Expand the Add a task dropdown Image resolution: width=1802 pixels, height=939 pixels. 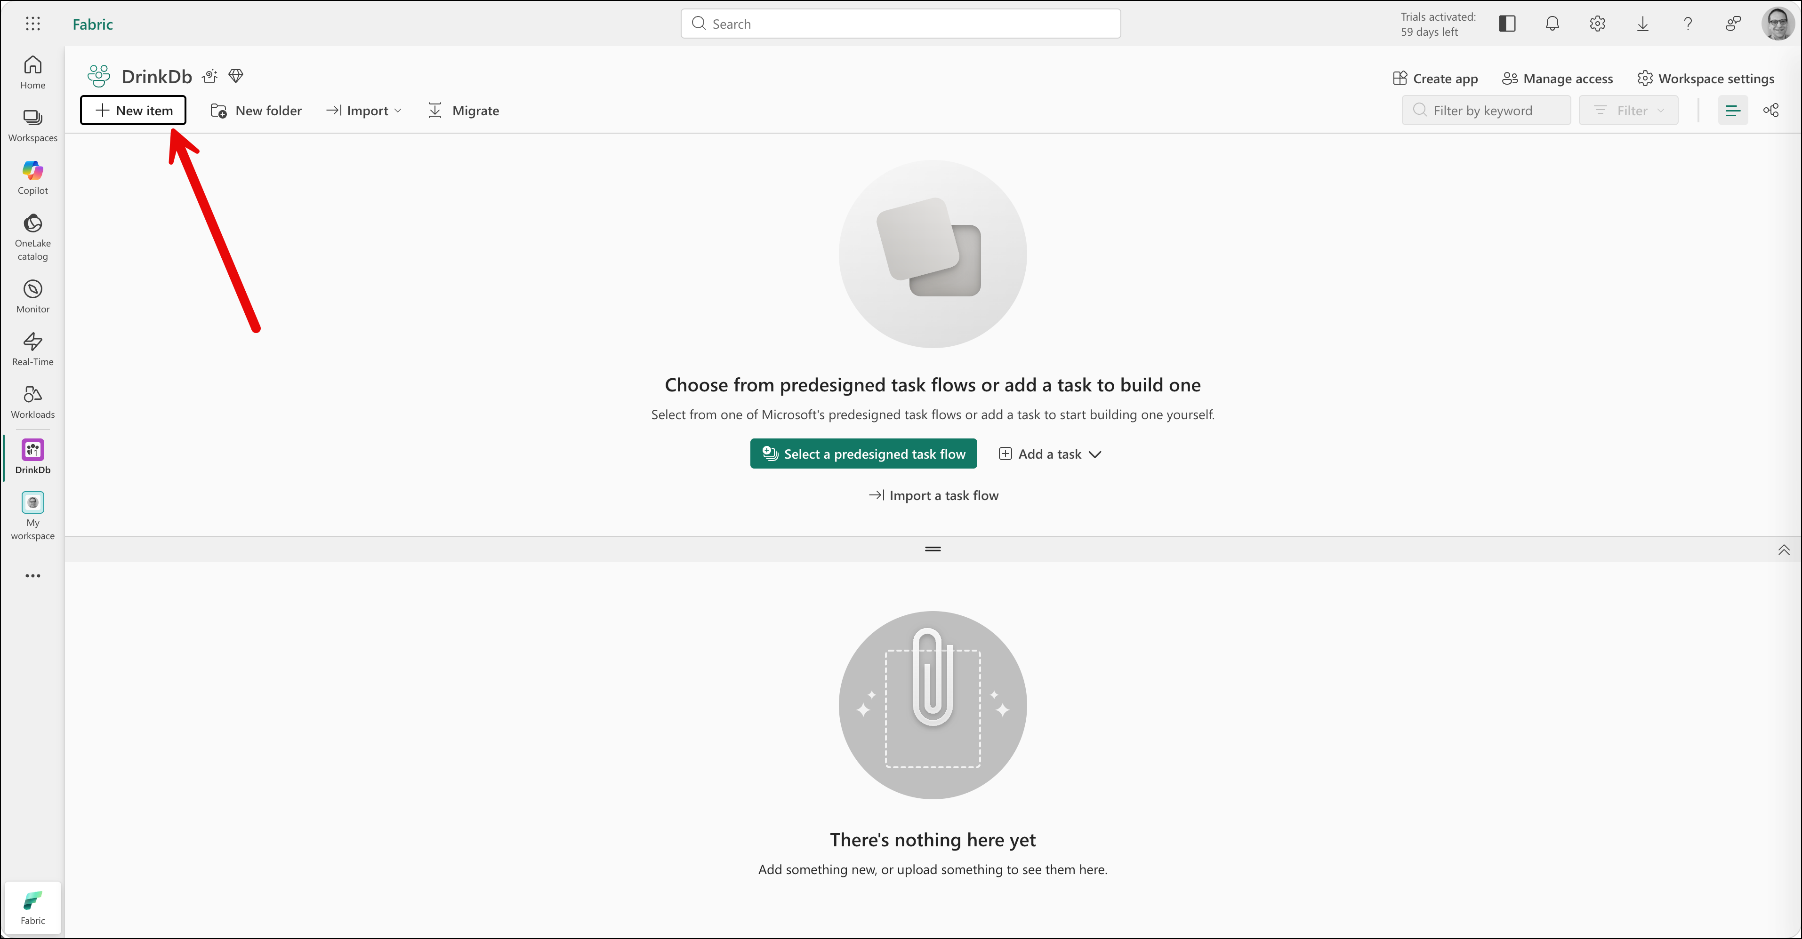pos(1050,454)
